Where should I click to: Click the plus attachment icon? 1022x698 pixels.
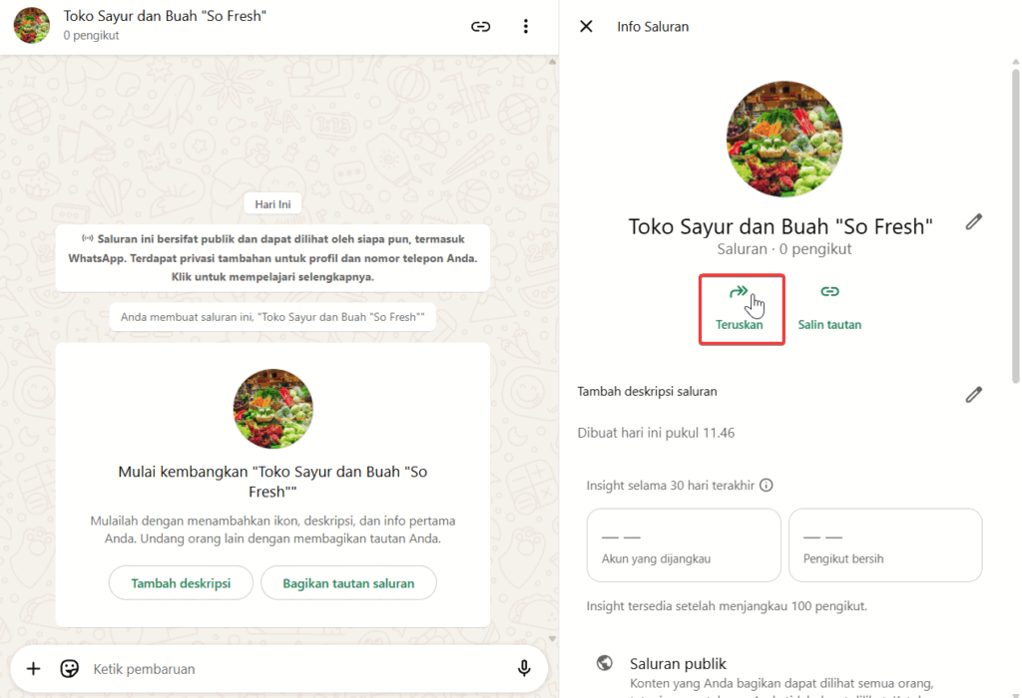tap(33, 668)
